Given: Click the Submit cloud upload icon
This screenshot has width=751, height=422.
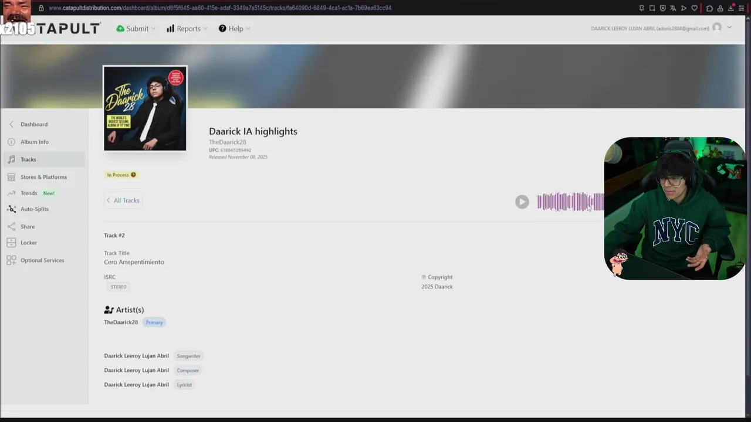Looking at the screenshot, I should [x=120, y=29].
